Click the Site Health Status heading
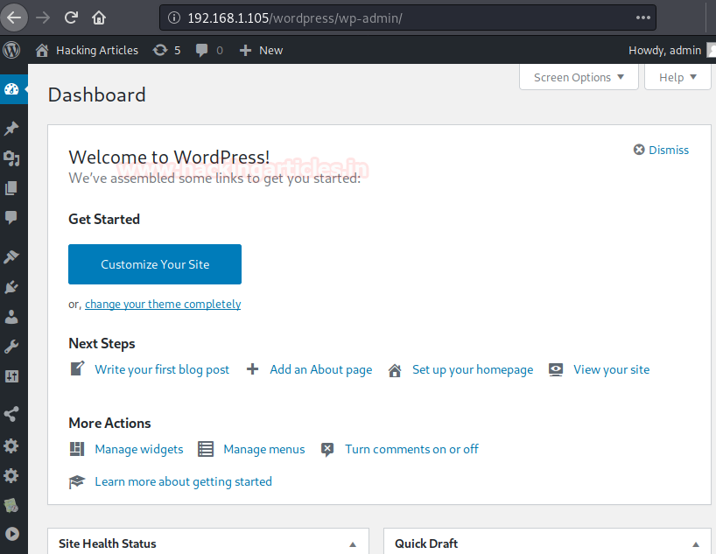The image size is (716, 554). [108, 543]
